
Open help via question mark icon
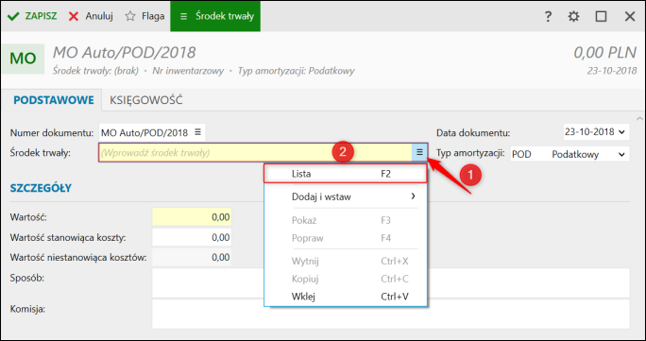click(x=548, y=16)
